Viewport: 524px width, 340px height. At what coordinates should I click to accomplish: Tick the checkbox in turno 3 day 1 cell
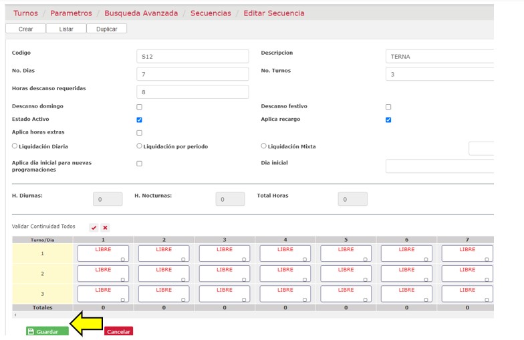point(123,300)
